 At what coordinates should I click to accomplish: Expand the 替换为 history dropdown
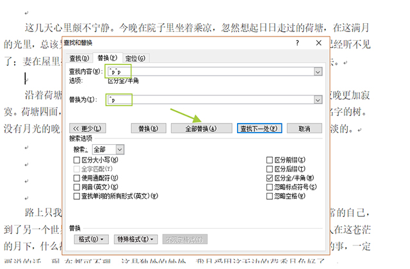coord(318,100)
